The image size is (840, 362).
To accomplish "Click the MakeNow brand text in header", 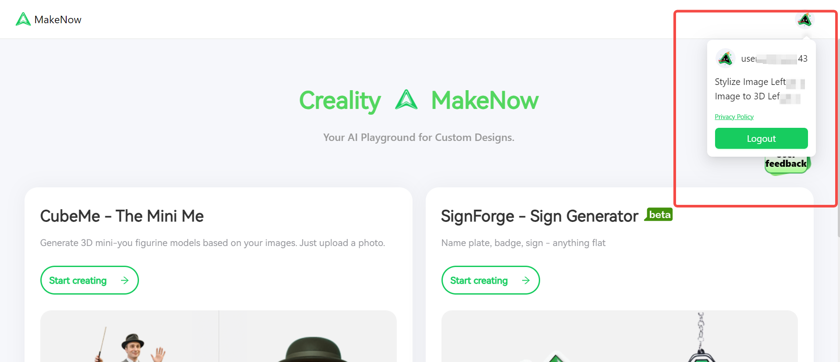I will (x=58, y=20).
